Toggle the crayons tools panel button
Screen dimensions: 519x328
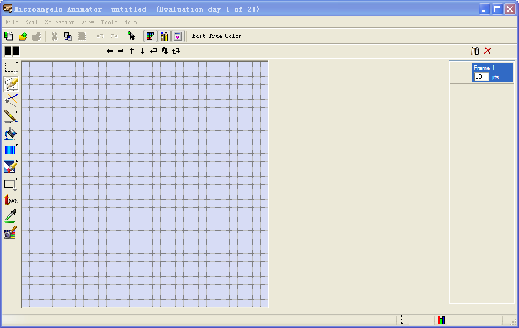click(164, 36)
